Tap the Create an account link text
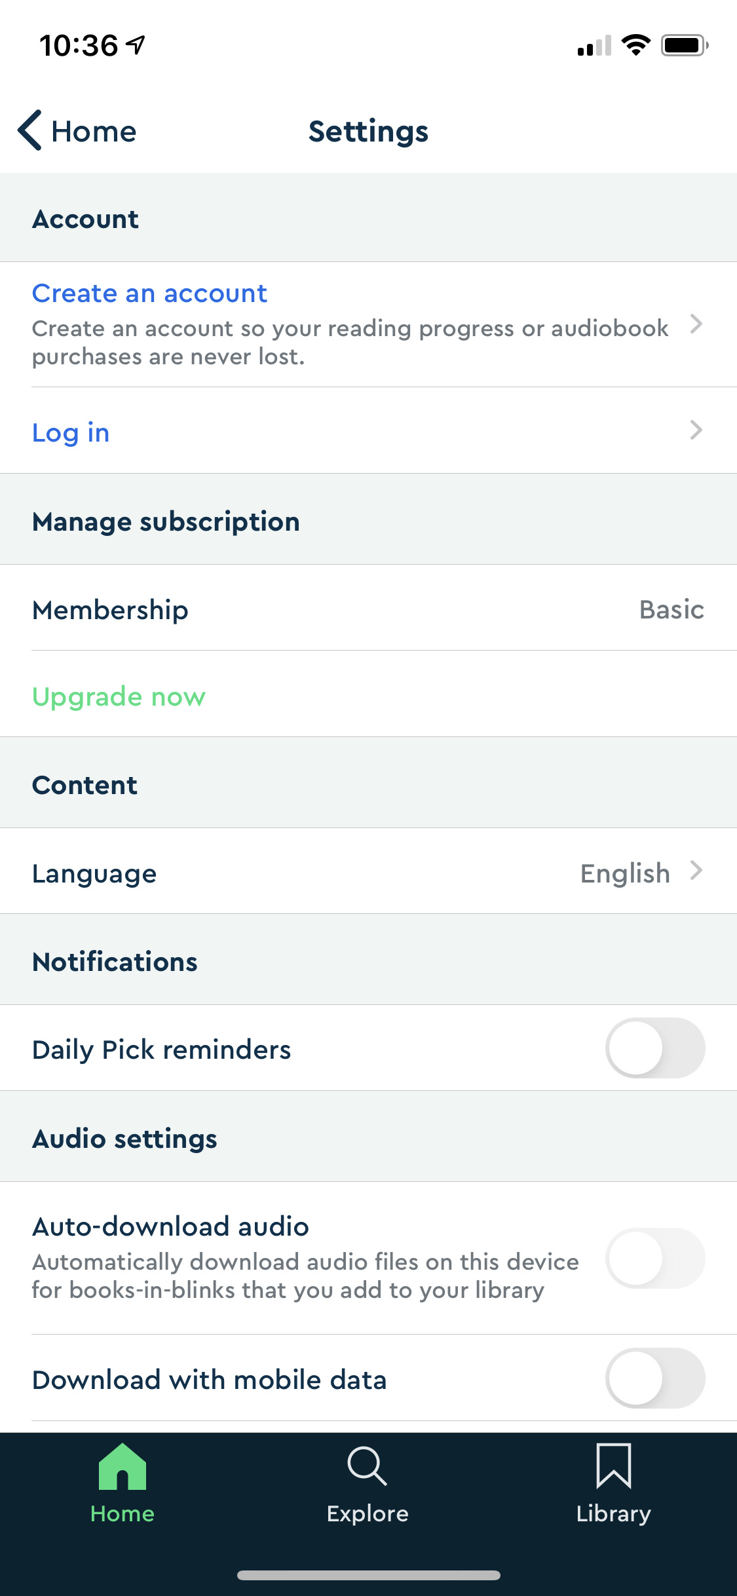This screenshot has height=1596, width=737. pyautogui.click(x=149, y=294)
